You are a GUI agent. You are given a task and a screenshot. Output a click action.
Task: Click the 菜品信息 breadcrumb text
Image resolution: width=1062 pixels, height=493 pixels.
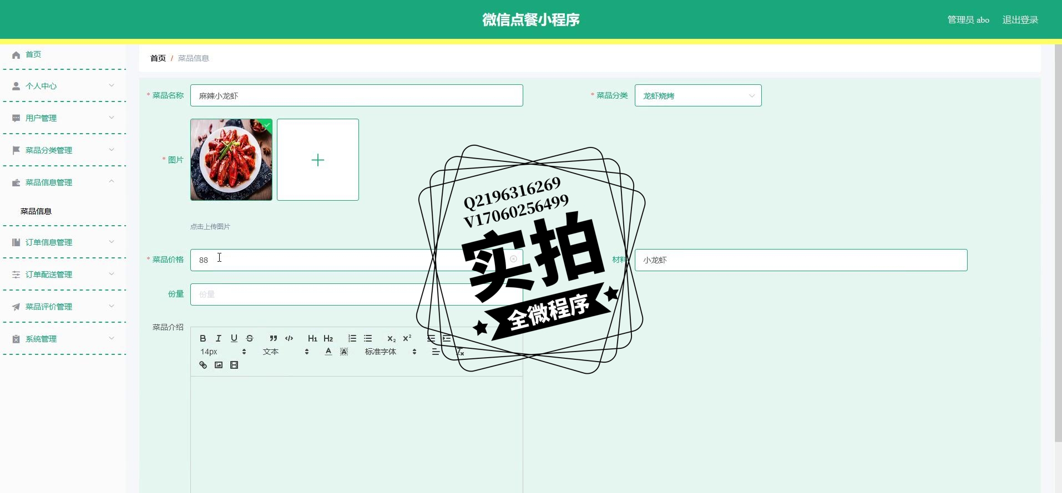tap(193, 58)
